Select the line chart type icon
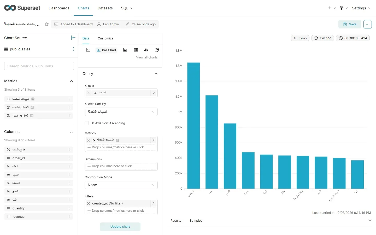 (88, 50)
